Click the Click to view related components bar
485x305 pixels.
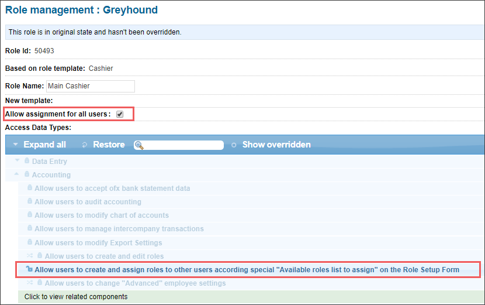(x=251, y=297)
